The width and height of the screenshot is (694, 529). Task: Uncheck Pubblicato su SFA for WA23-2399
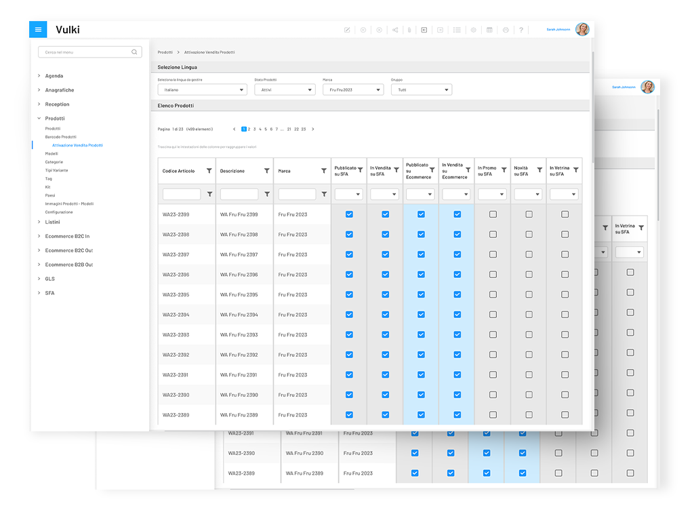(x=349, y=214)
